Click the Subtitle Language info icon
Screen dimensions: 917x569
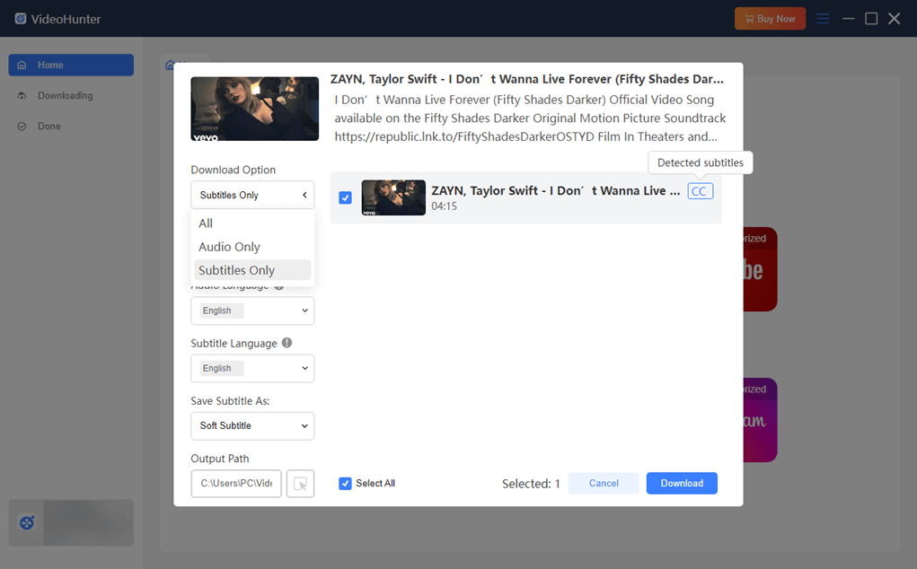[287, 343]
